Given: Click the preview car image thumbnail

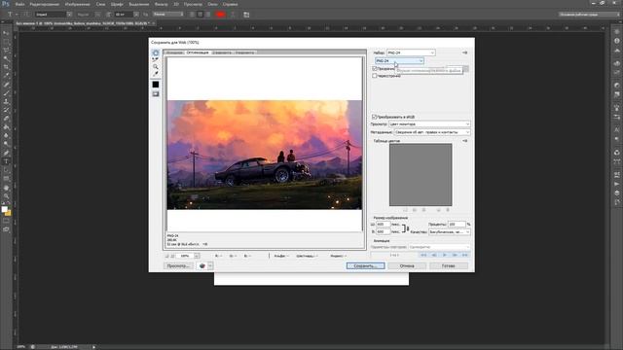Looking at the screenshot, I should pos(264,155).
